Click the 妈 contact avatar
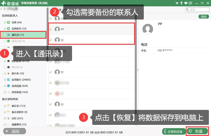Viewport: 211px width, 136px height. pos(57,104)
